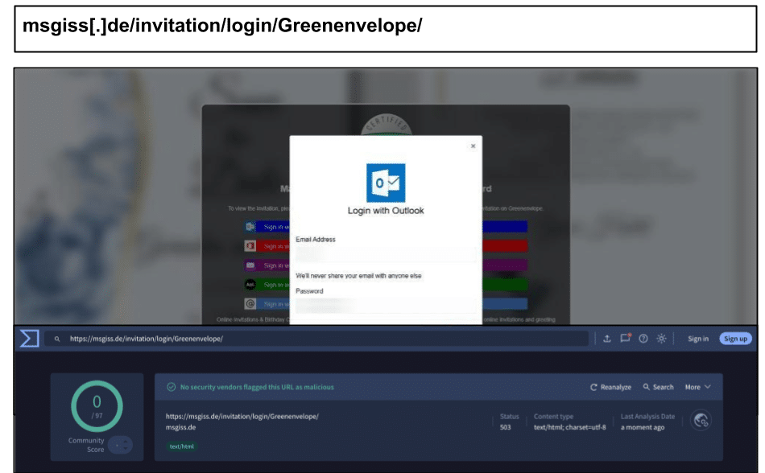Click the text/html tag
The height and width of the screenshot is (473, 765).
(181, 446)
